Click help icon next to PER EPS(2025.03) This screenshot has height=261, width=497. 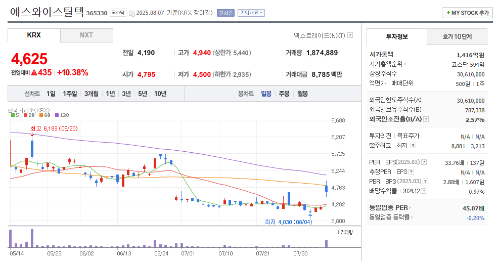[424, 162]
